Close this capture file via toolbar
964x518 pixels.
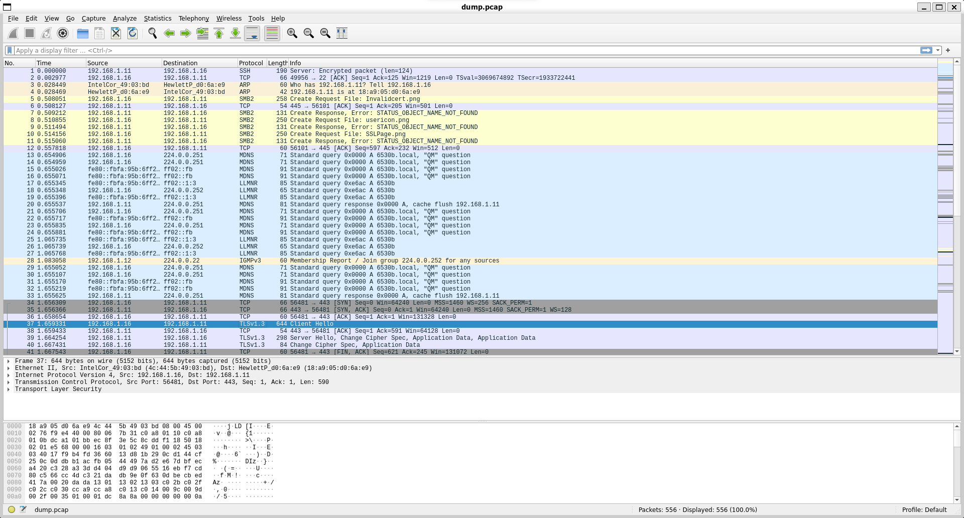click(x=116, y=33)
